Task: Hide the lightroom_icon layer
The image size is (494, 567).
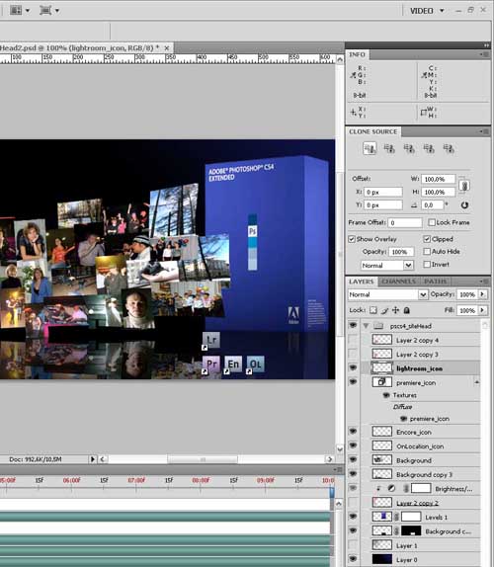Action: 353,367
